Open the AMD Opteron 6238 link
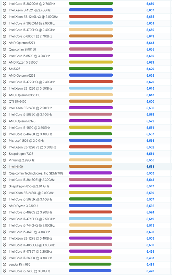 pyautogui.click(x=22, y=75)
